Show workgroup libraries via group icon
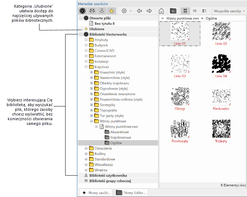 pyautogui.click(x=92, y=11)
